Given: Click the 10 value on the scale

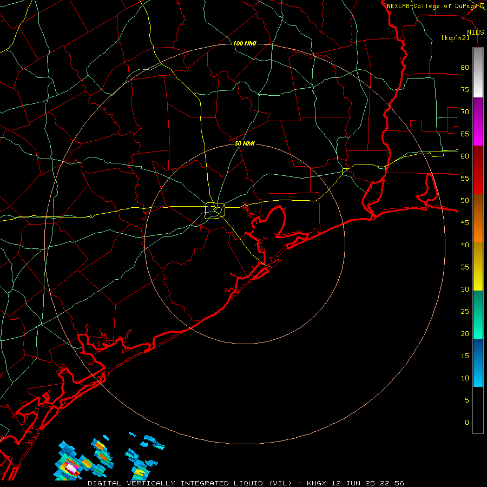Looking at the screenshot, I should [x=465, y=378].
